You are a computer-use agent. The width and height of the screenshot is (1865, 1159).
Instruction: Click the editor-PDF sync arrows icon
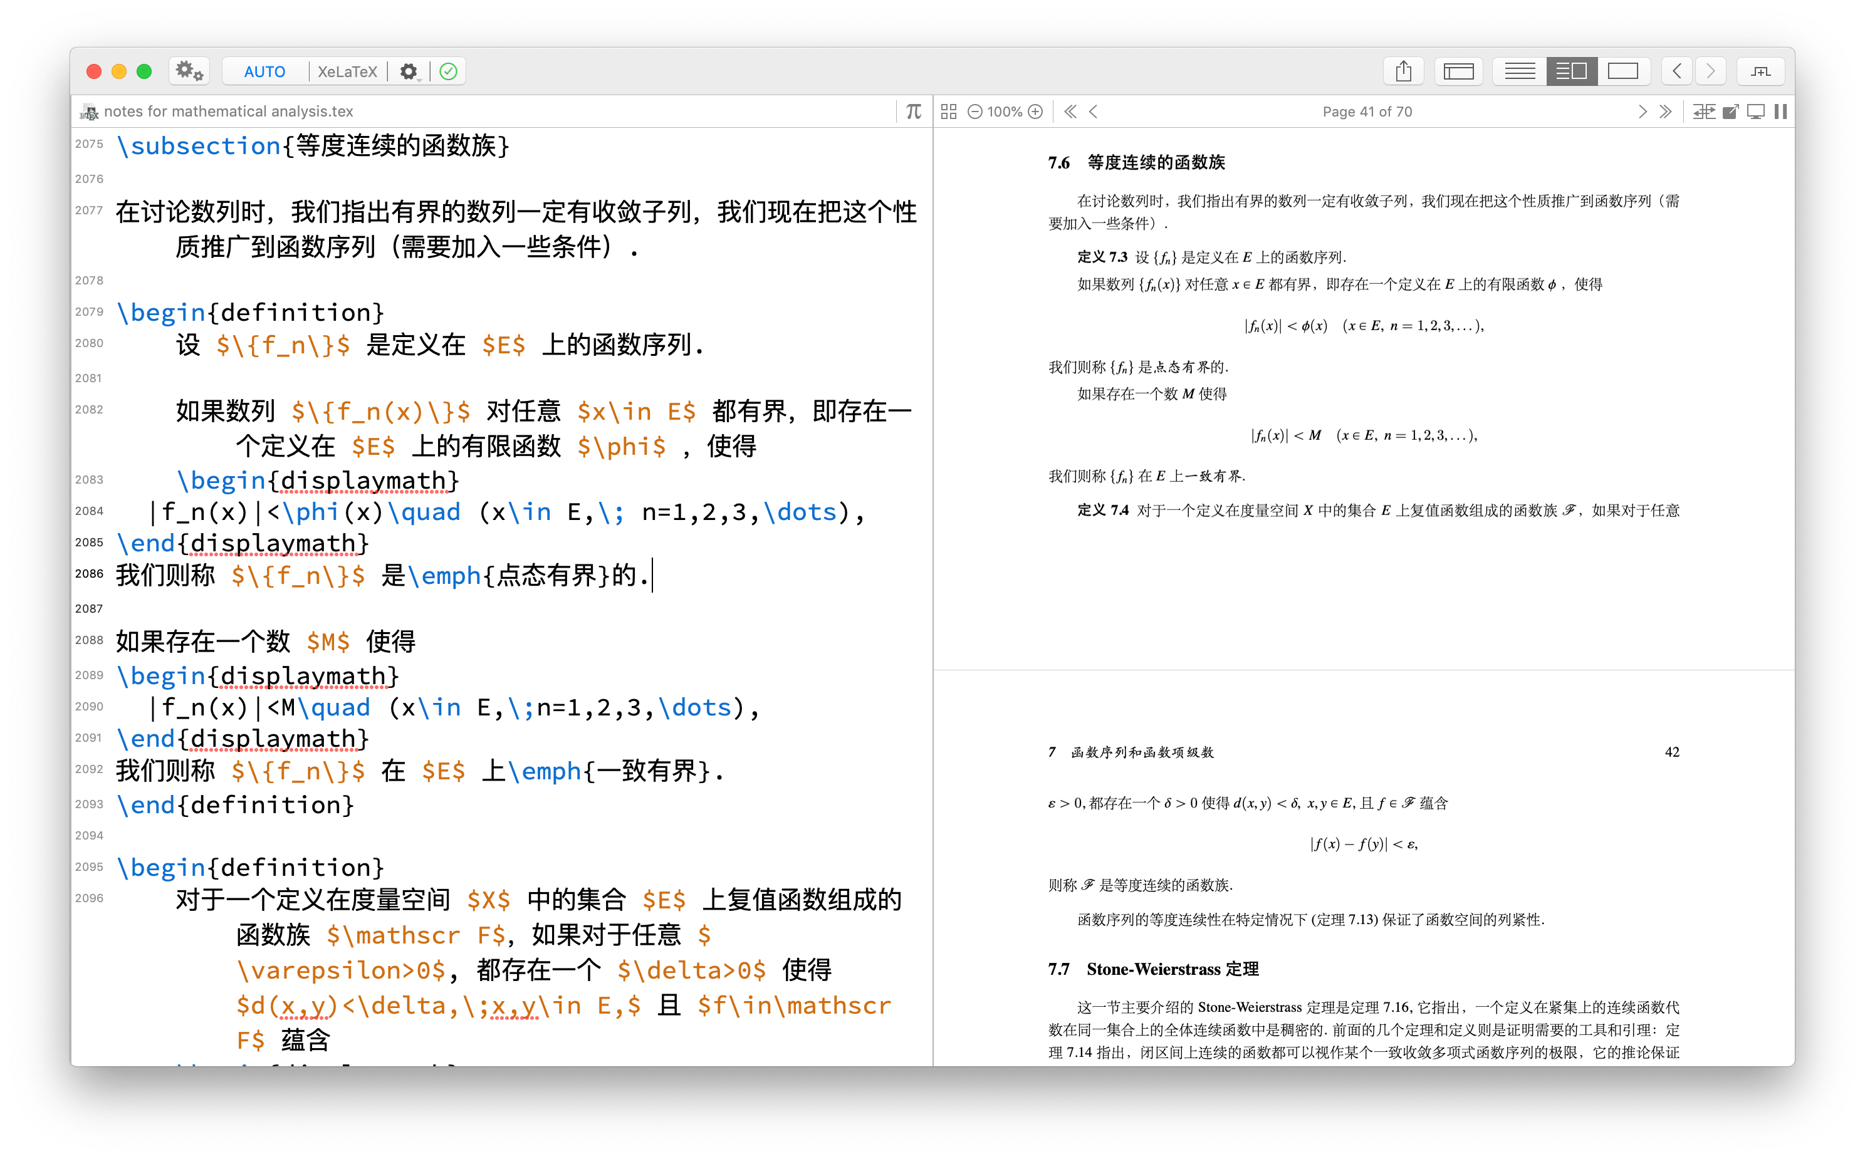pos(1704,111)
